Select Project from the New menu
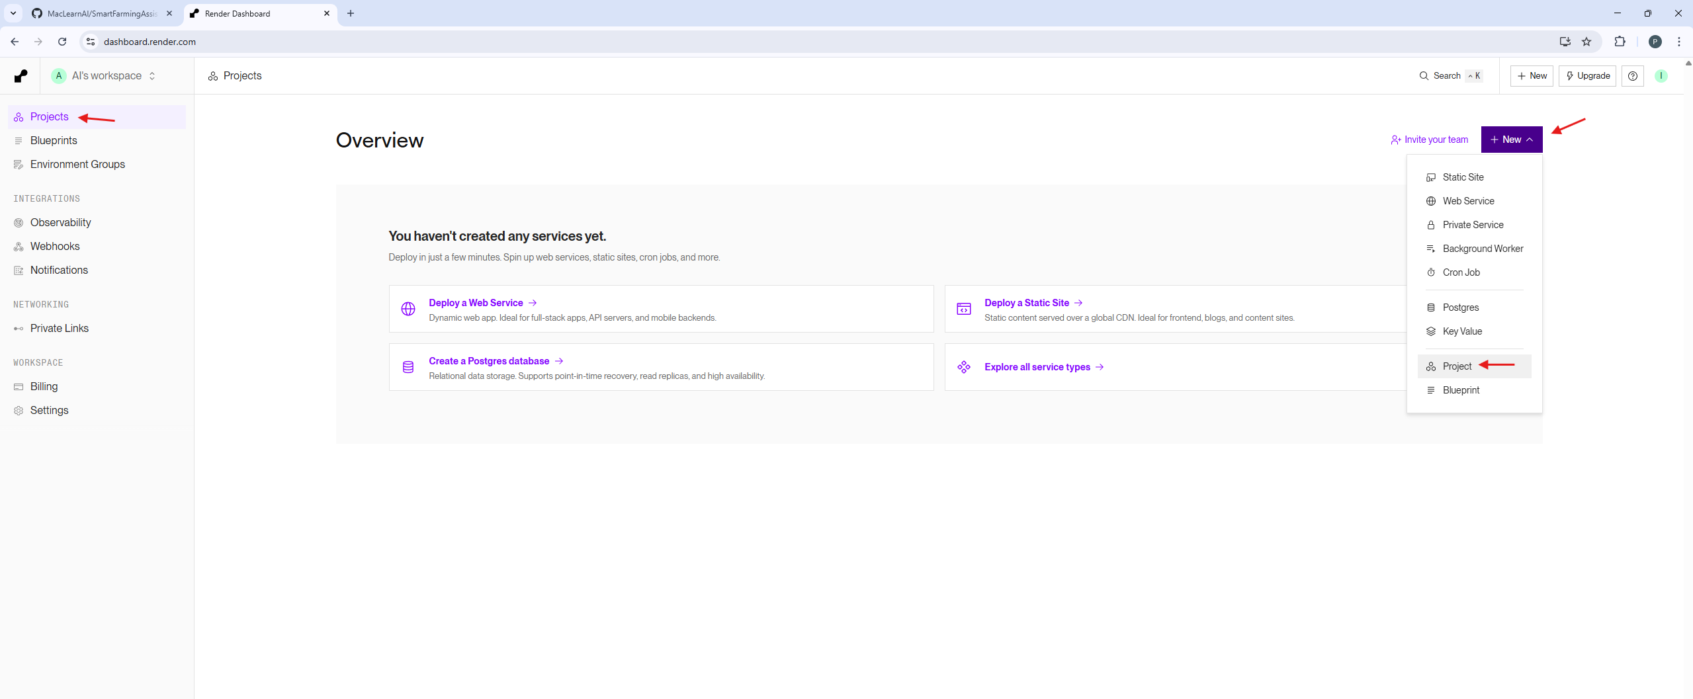The width and height of the screenshot is (1693, 699). pos(1457,366)
